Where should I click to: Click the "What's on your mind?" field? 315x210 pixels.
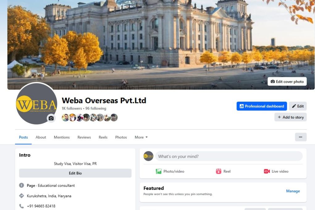pos(229,156)
